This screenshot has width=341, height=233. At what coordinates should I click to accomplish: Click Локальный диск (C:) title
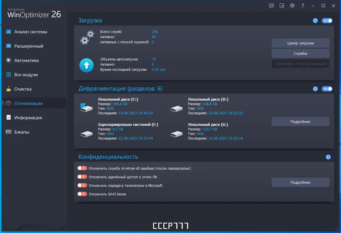click(x=118, y=99)
